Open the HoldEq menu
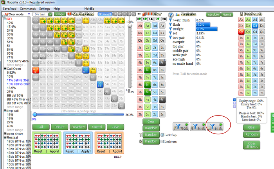The image size is (274, 169). click(89, 9)
